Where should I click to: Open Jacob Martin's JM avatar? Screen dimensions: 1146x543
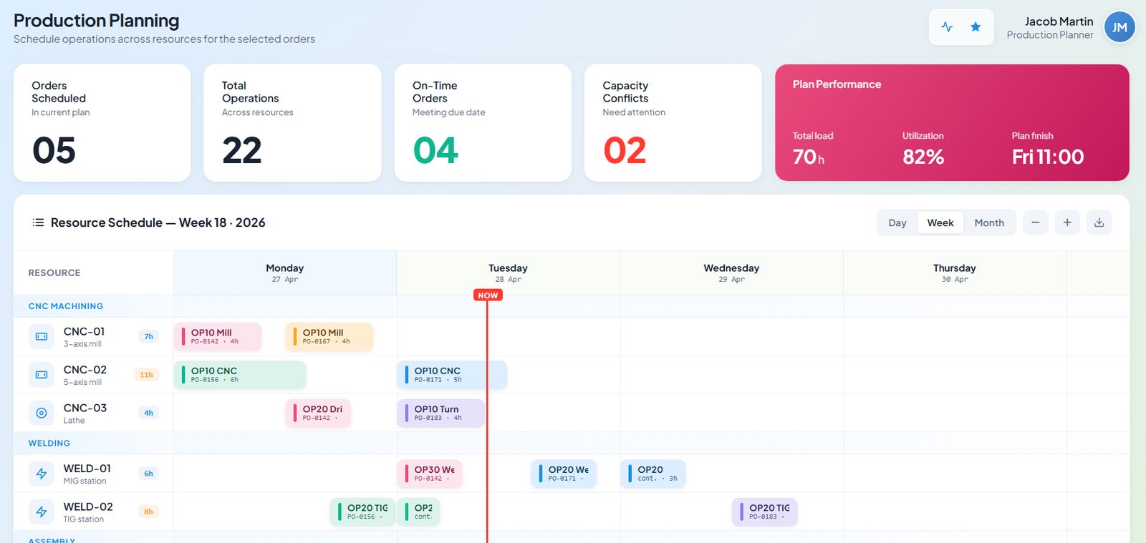pyautogui.click(x=1119, y=27)
